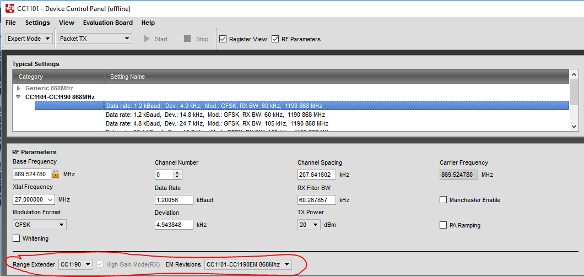Click the padlock icon beside Base Frequency
This screenshot has height=277, width=584.
56,174
